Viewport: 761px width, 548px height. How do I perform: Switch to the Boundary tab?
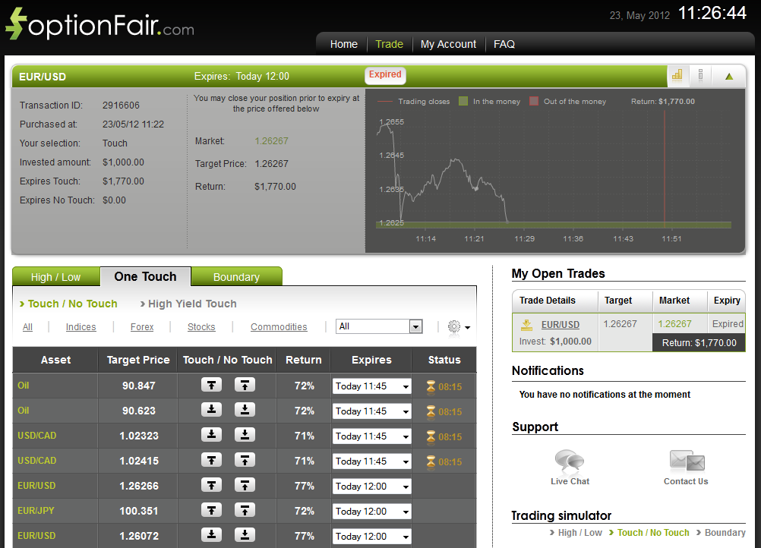point(236,276)
